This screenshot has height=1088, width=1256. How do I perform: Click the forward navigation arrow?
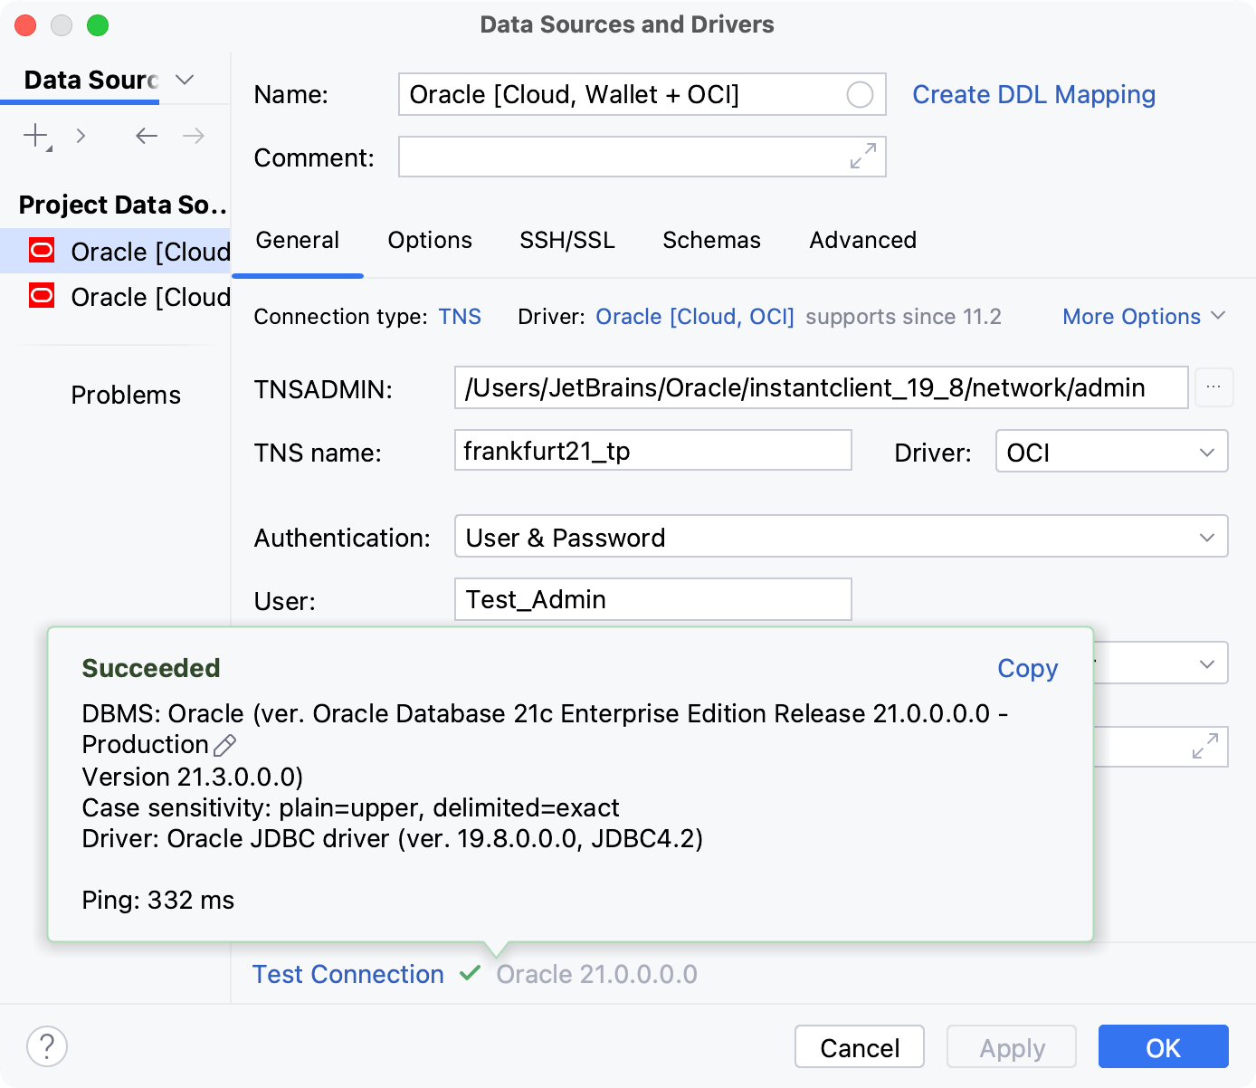(x=193, y=135)
